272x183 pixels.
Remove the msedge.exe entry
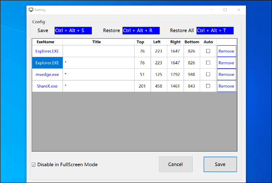pyautogui.click(x=227, y=74)
